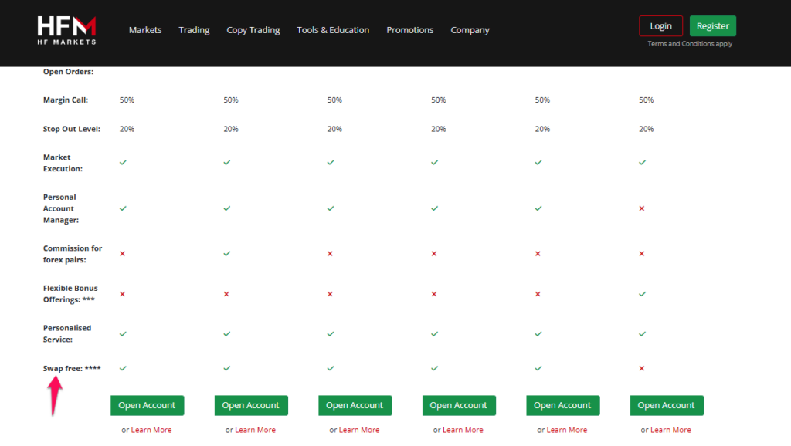Click the 'Stop Out Level:' row label
The image size is (791, 446).
click(72, 129)
